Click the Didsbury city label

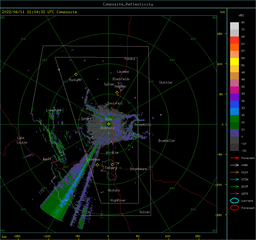click(107, 128)
